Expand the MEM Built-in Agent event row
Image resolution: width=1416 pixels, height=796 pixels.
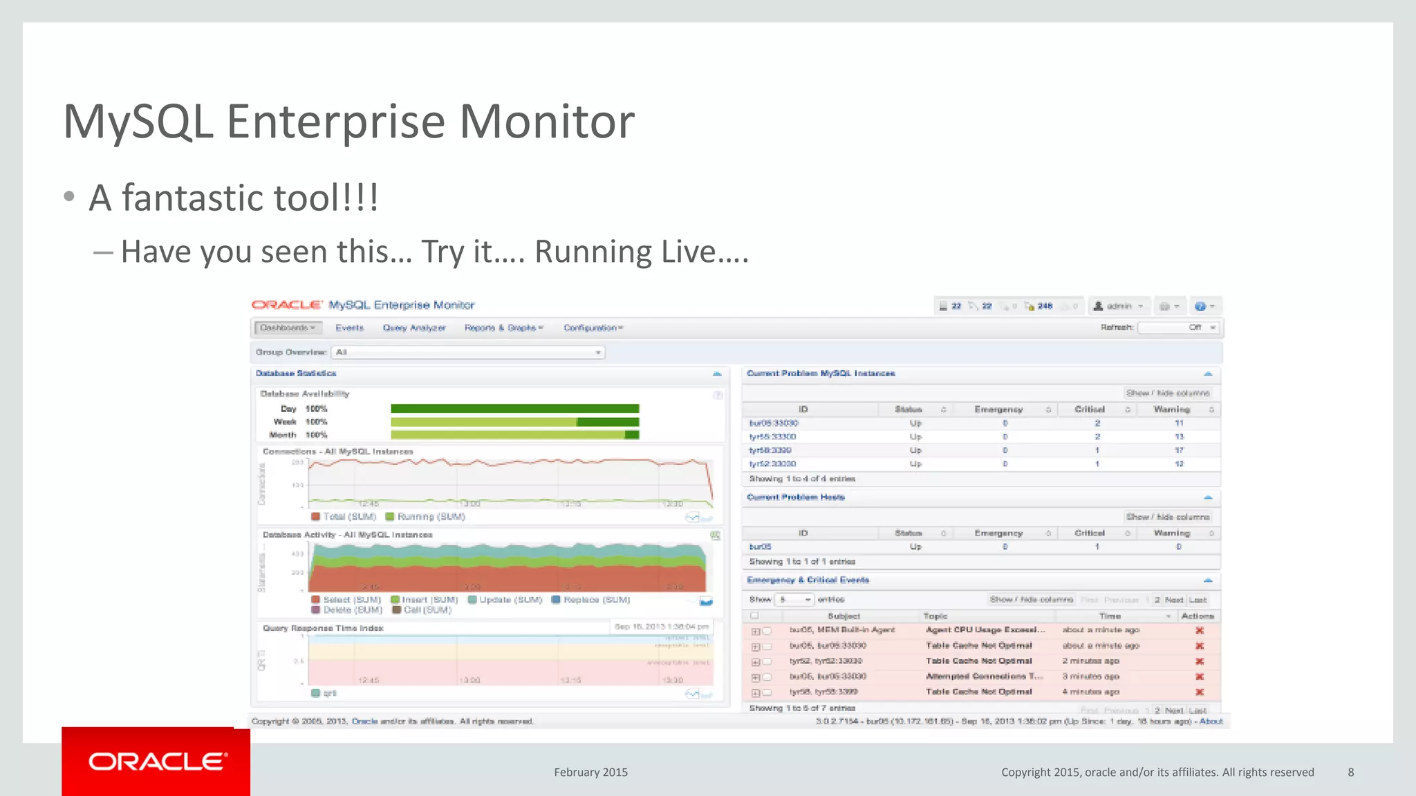click(756, 631)
